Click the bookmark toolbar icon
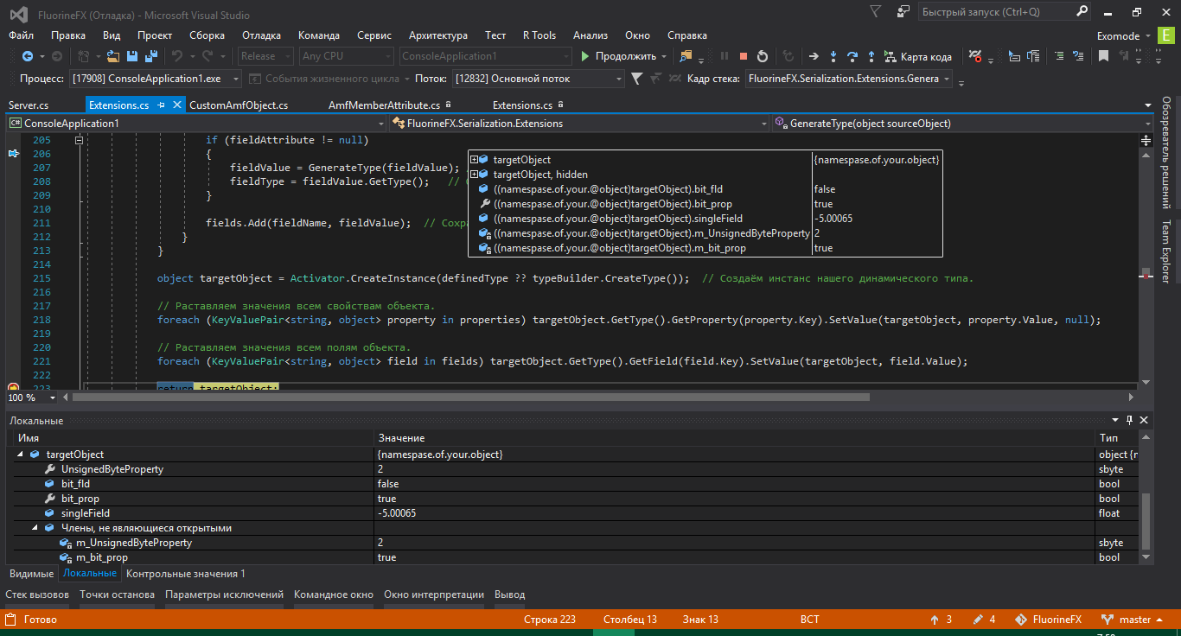This screenshot has width=1181, height=636. (x=1103, y=56)
